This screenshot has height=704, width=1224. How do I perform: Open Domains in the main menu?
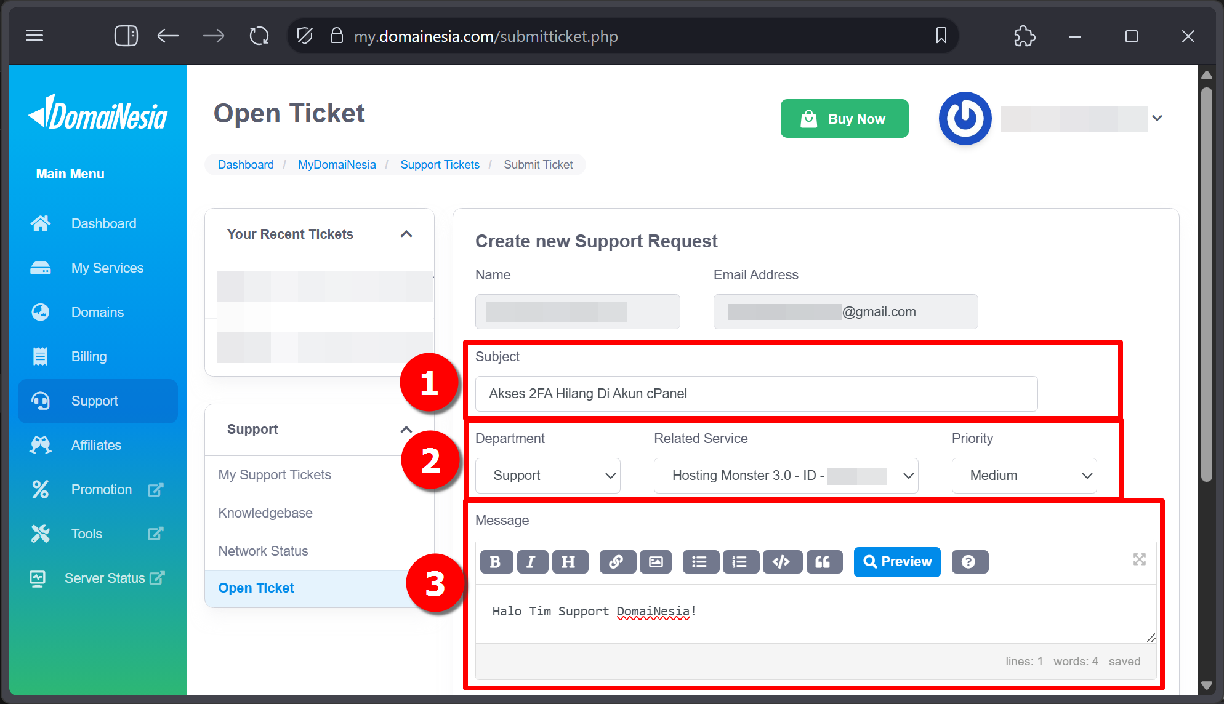(x=98, y=312)
